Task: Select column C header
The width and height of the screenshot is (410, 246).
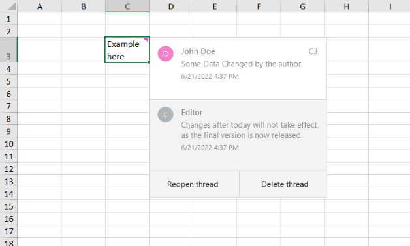Action: click(x=127, y=7)
